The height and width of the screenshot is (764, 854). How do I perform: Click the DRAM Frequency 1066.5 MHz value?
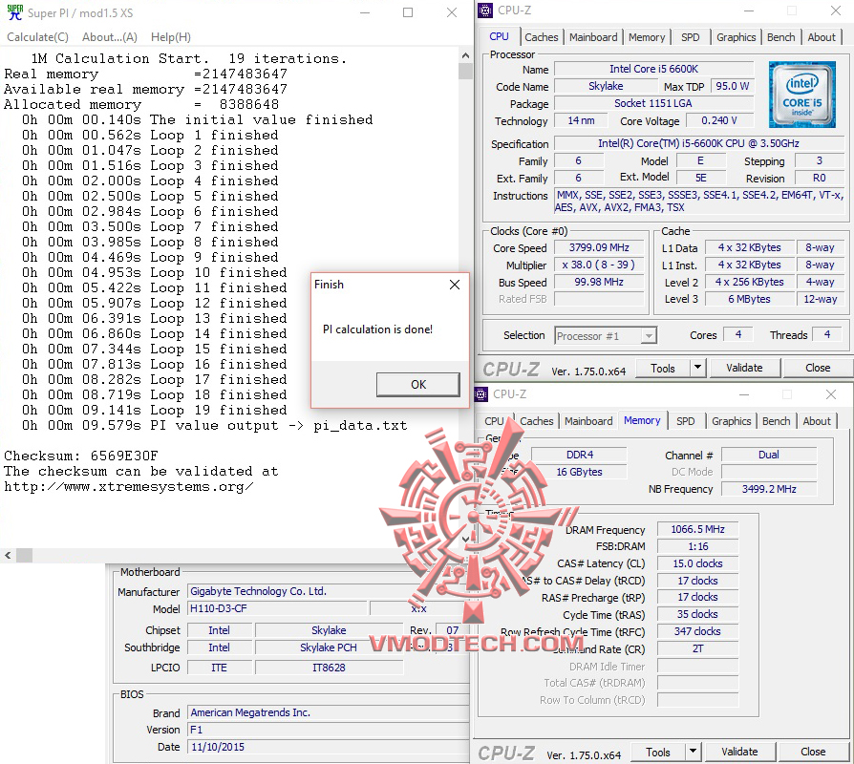[x=697, y=529]
